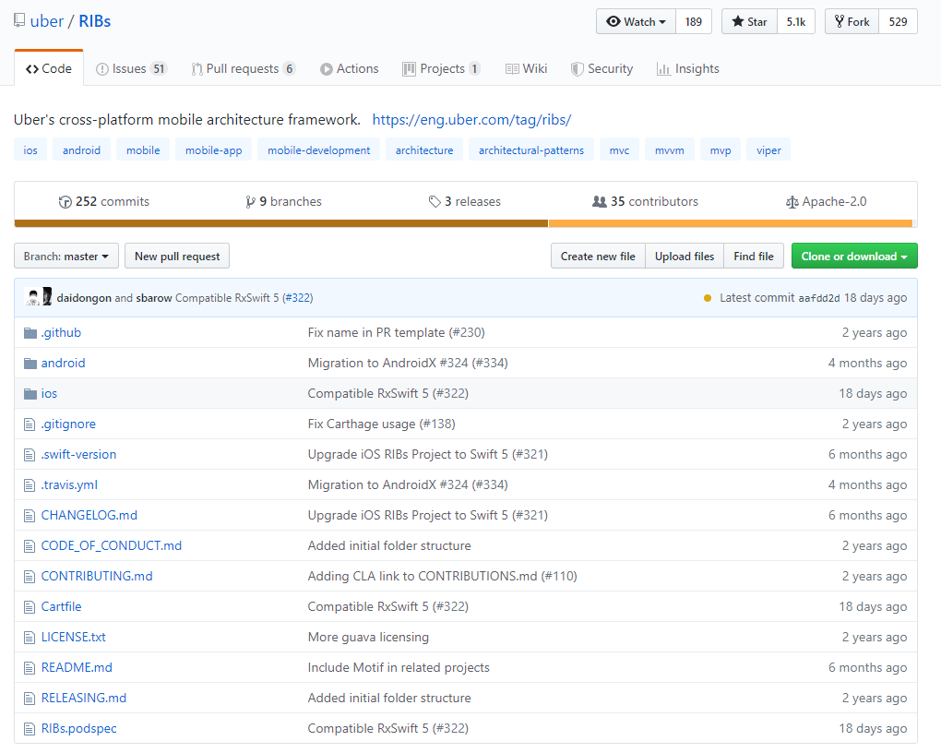
Task: Click the commits history clock icon
Action: pos(65,202)
